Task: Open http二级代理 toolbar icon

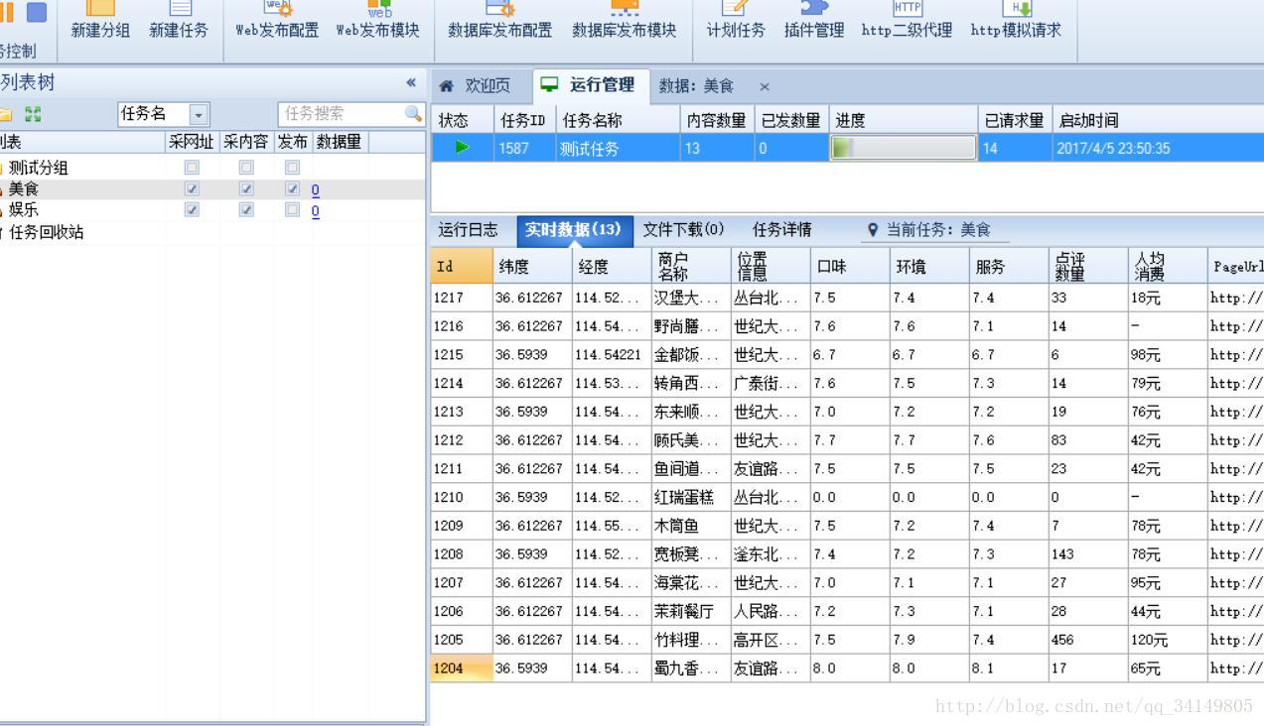Action: click(907, 8)
